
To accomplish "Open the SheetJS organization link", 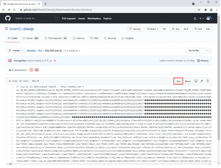I will [15, 29].
